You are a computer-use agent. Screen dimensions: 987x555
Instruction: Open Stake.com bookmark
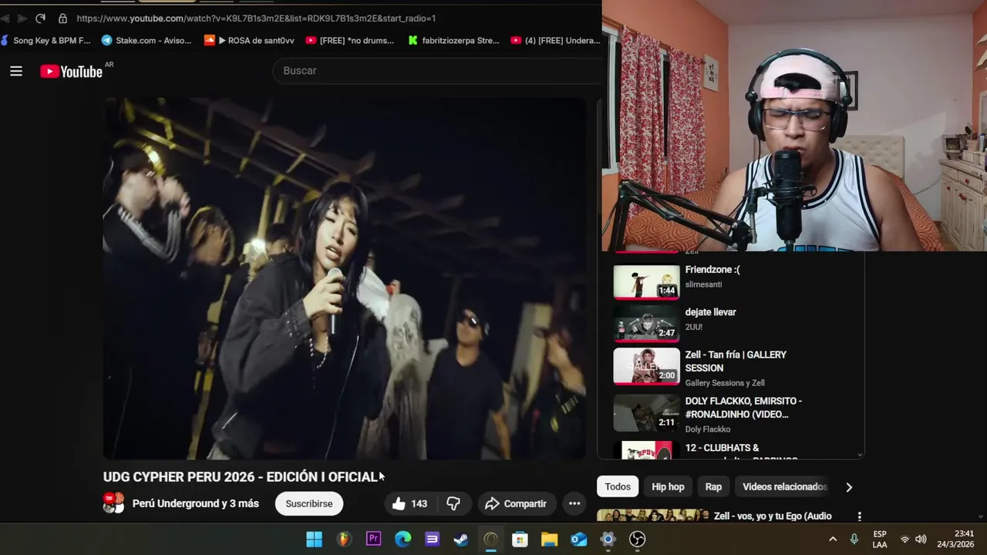pyautogui.click(x=147, y=40)
